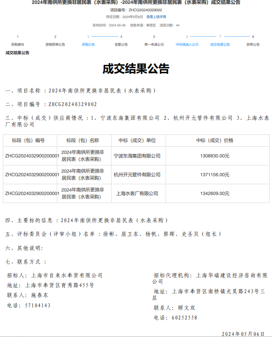
Task: Select the 异常公告 step tab
Action: [x=253, y=45]
